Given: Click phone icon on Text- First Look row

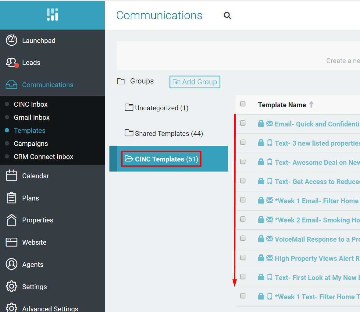Looking at the screenshot, I should 270,277.
